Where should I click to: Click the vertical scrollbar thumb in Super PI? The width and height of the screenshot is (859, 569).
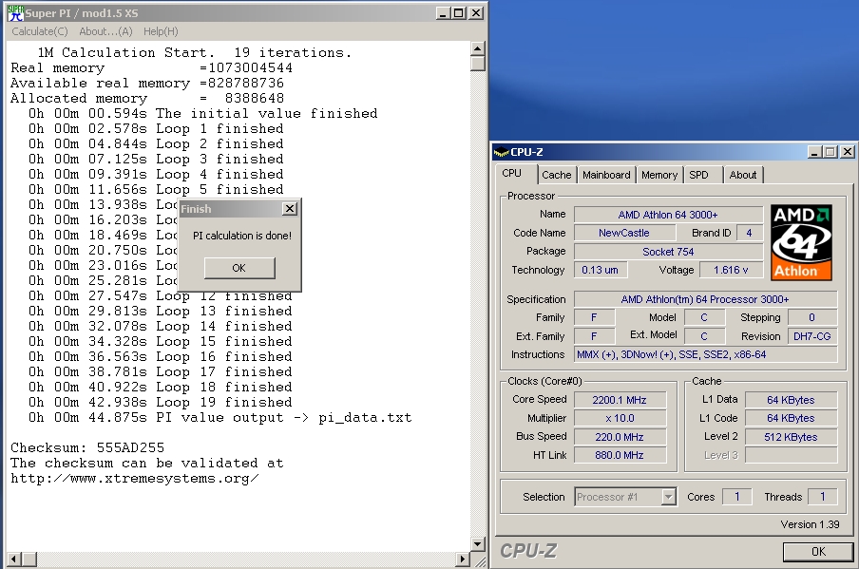click(x=478, y=64)
